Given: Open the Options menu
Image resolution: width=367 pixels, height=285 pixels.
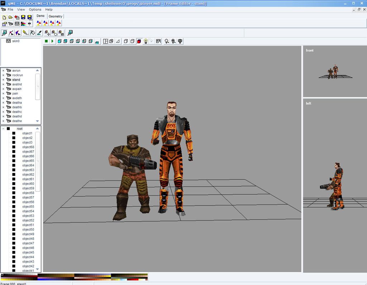Looking at the screenshot, I should (35, 10).
